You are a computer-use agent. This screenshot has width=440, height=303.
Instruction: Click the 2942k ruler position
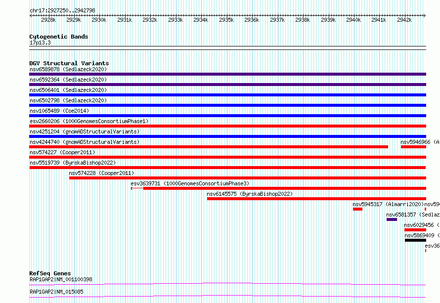[404, 20]
